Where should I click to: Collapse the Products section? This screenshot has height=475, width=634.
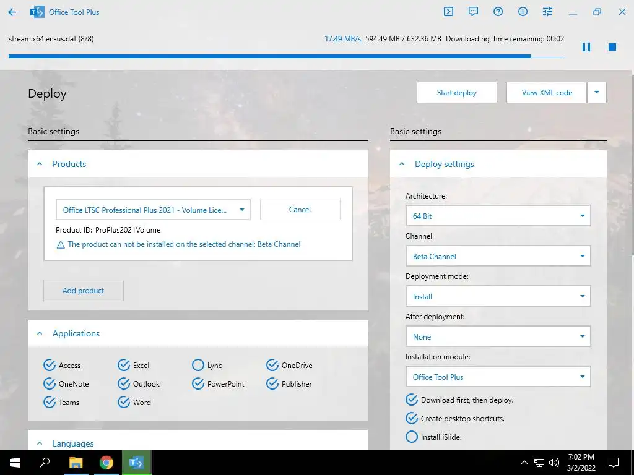point(40,164)
